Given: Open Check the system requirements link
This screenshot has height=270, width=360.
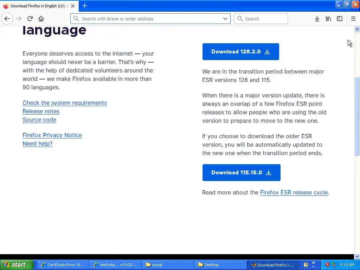Looking at the screenshot, I should pyautogui.click(x=65, y=103).
